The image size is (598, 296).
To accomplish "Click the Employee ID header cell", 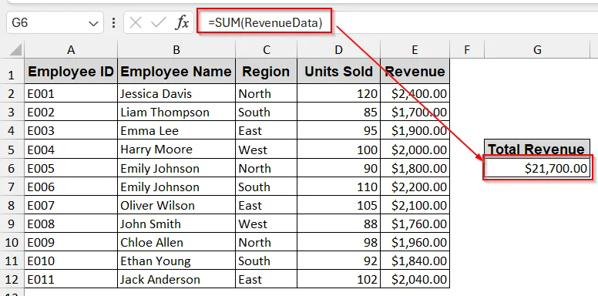I will pos(71,72).
